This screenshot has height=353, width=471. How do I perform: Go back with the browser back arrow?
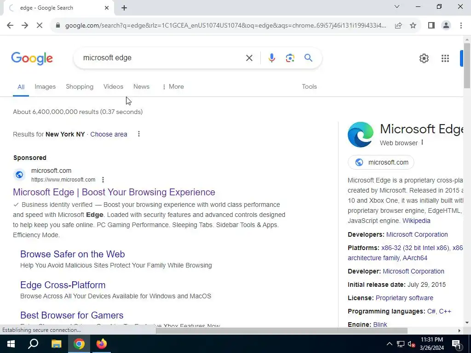pos(10,25)
